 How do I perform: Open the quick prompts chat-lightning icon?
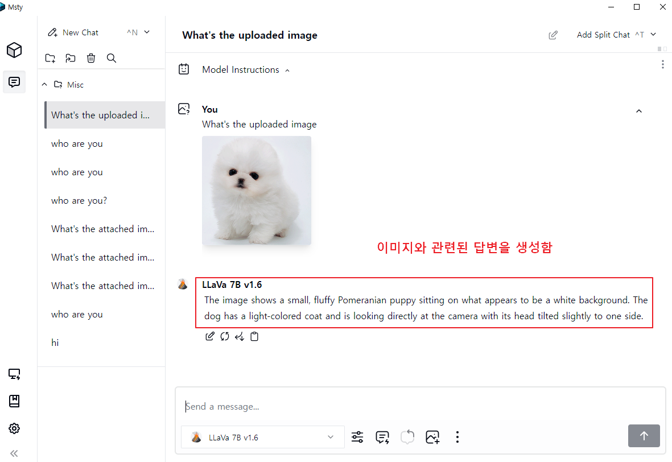382,437
